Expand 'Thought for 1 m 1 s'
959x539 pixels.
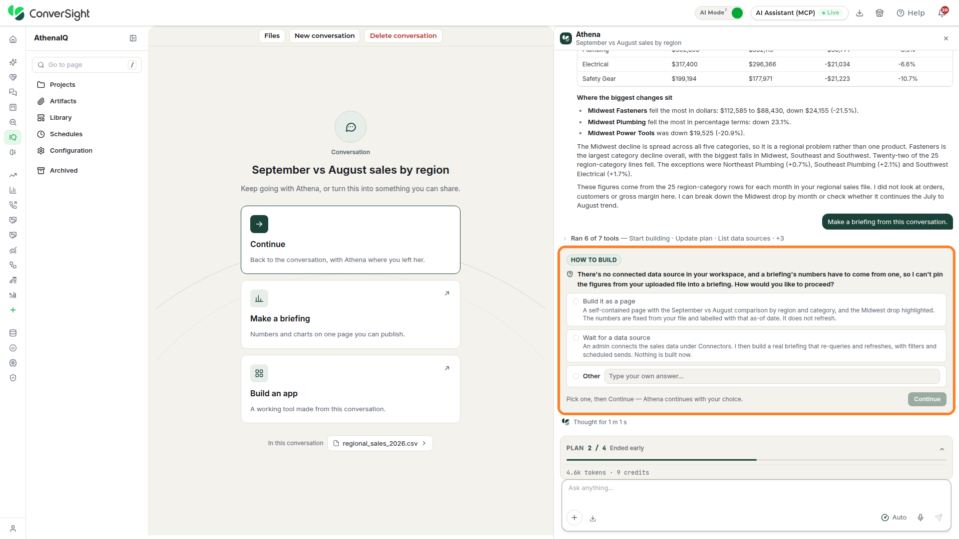[599, 422]
